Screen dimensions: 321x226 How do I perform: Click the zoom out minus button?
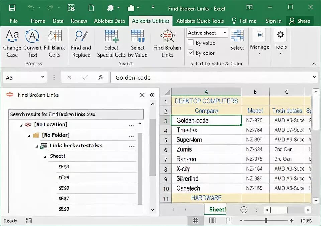click(x=241, y=220)
